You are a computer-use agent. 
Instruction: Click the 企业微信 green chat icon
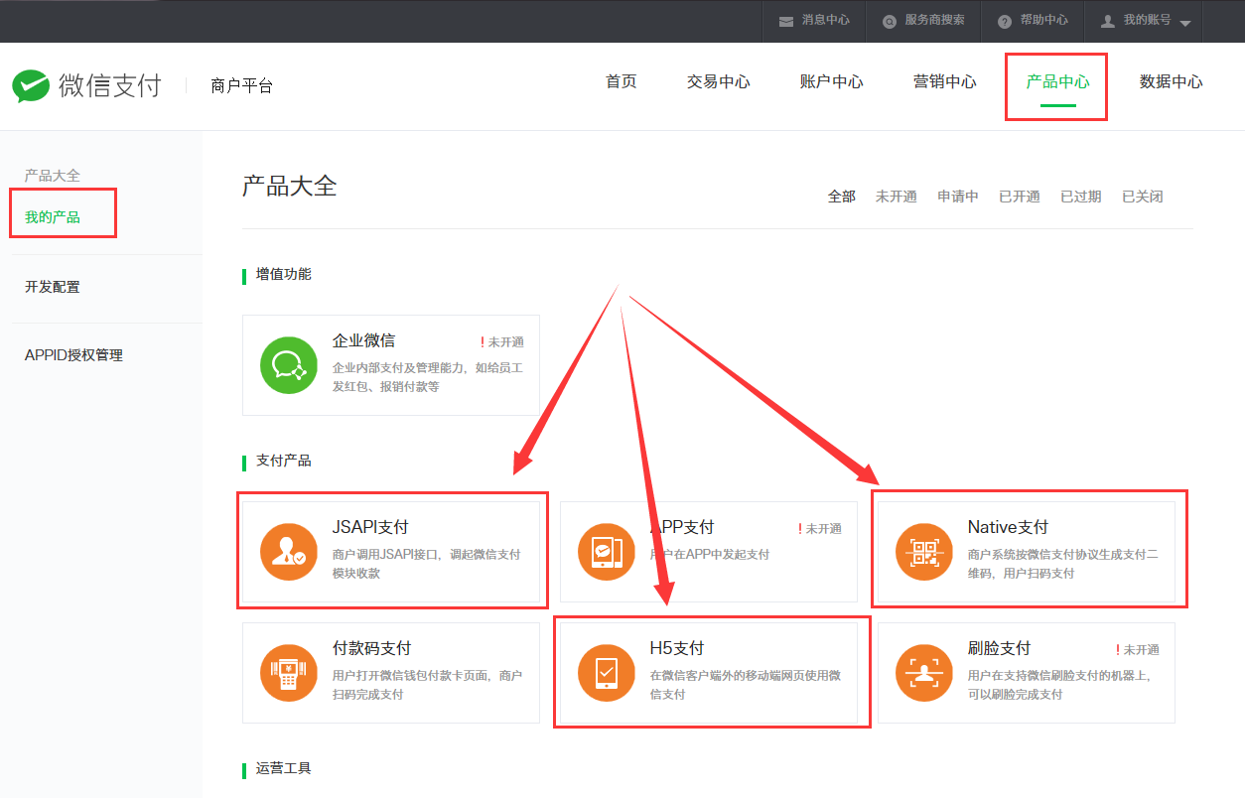pos(288,365)
